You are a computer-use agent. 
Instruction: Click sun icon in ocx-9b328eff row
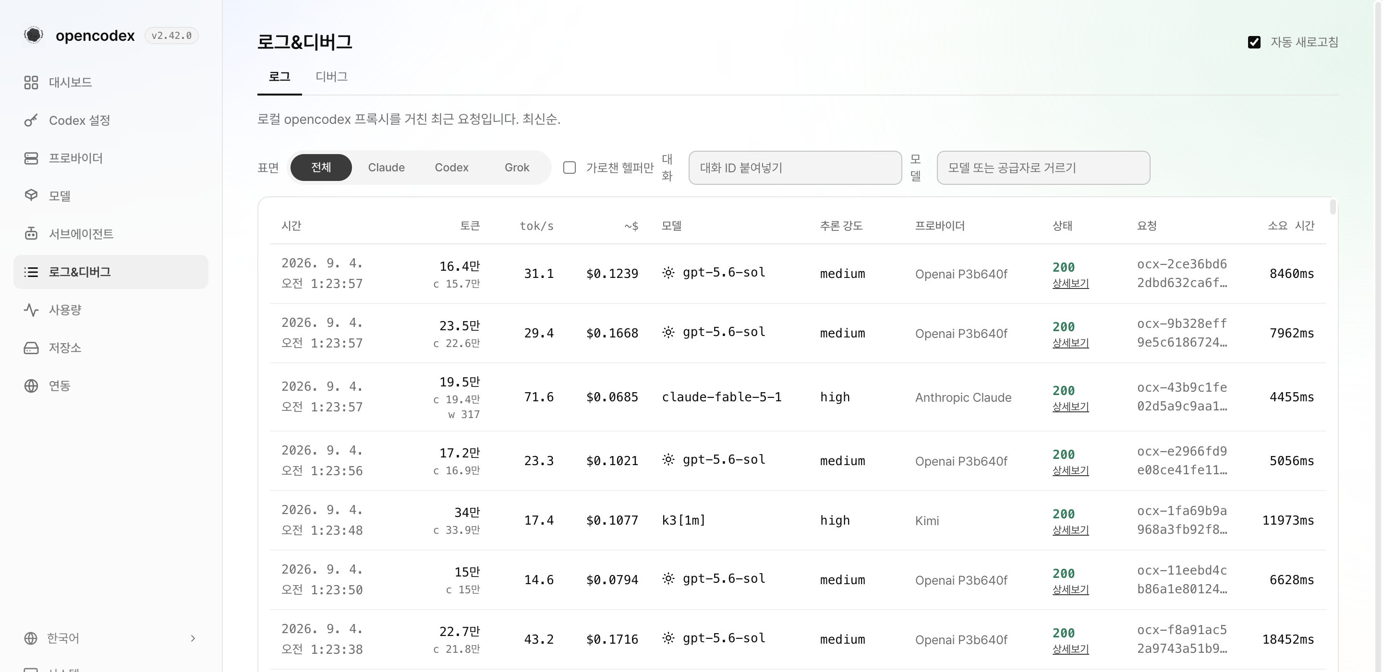click(x=668, y=332)
